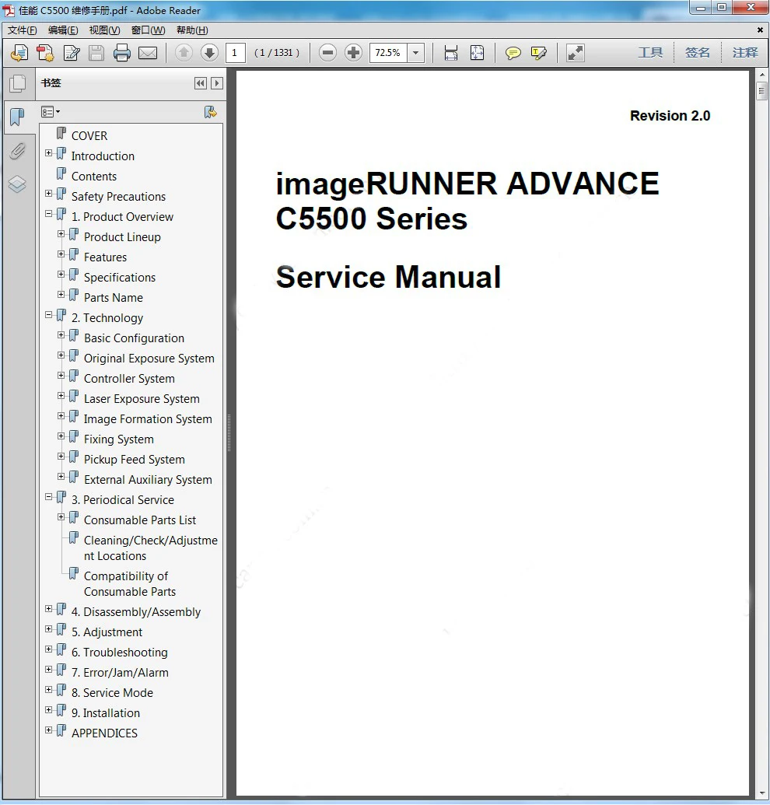770x805 pixels.
Task: Find current bookmark icon
Action: click(x=211, y=112)
